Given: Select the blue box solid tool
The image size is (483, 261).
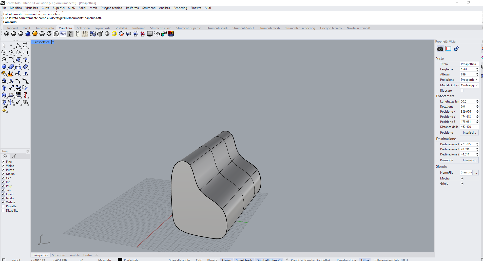Looking at the screenshot, I should [4, 67].
